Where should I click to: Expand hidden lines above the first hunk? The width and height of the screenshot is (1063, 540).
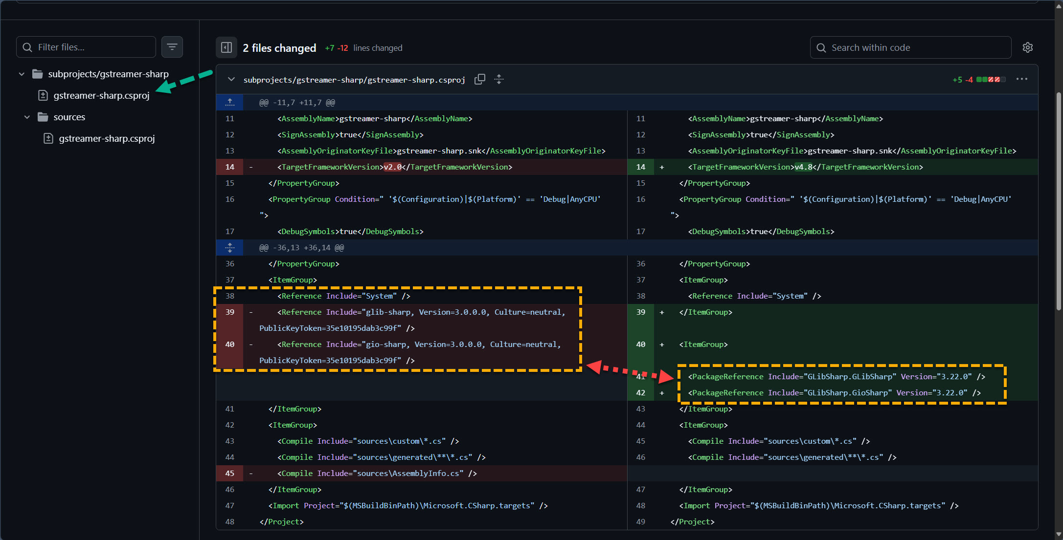(230, 102)
